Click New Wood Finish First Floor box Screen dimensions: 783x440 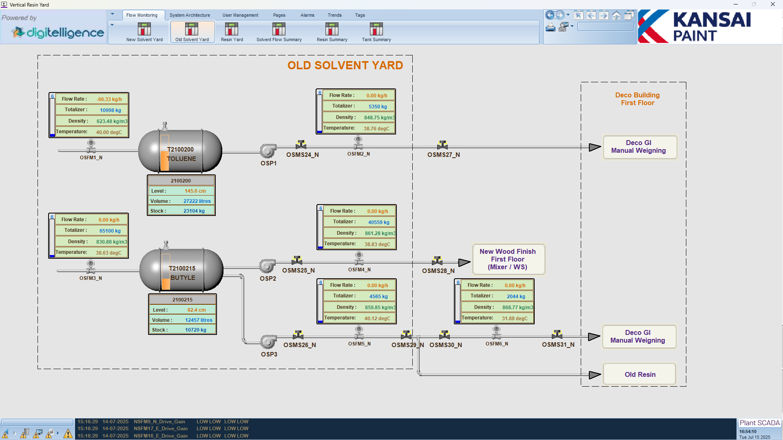click(508, 259)
